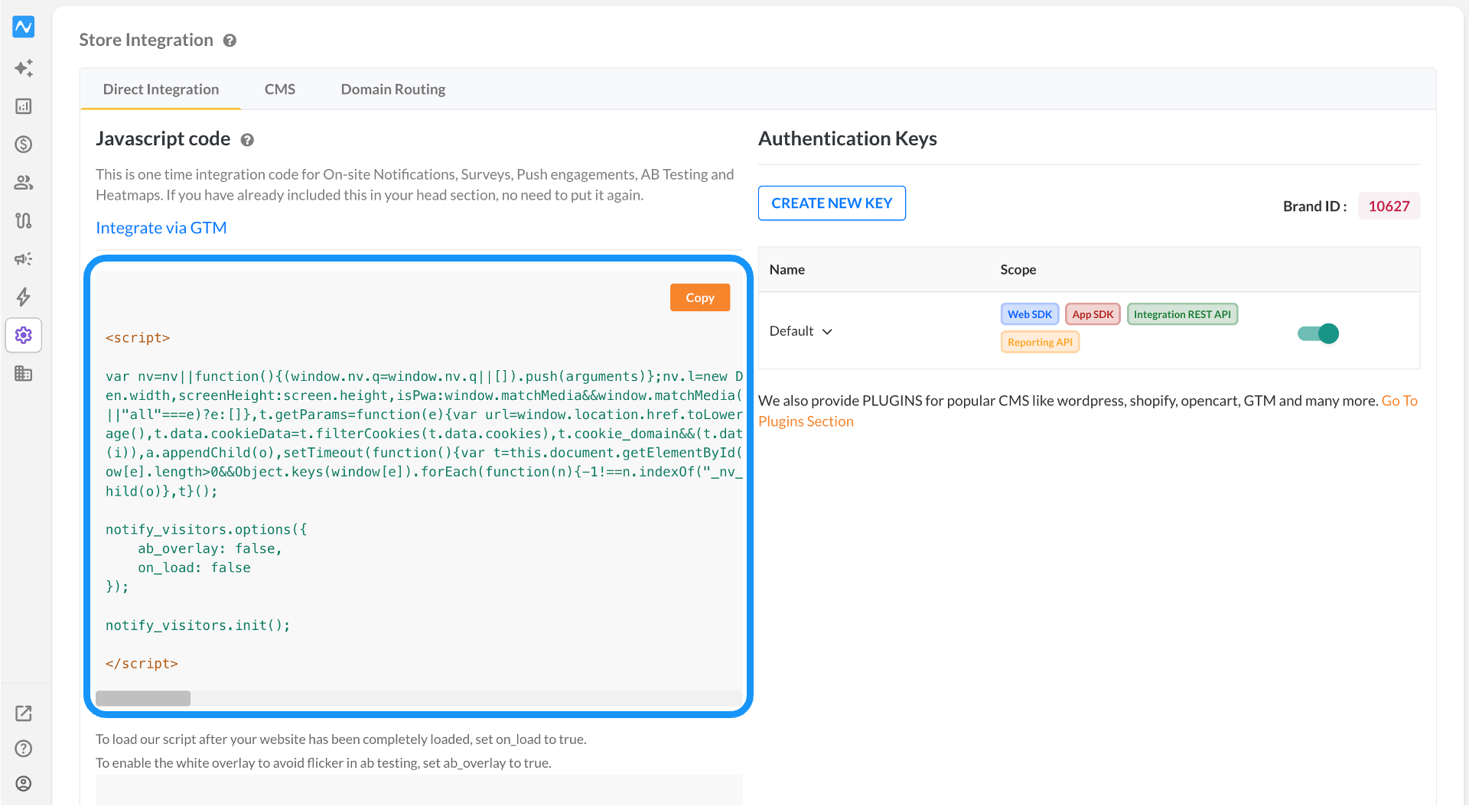Click the orange Copy button

pos(700,297)
